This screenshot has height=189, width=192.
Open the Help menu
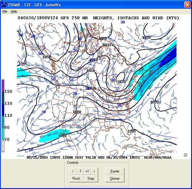click(x=14, y=12)
